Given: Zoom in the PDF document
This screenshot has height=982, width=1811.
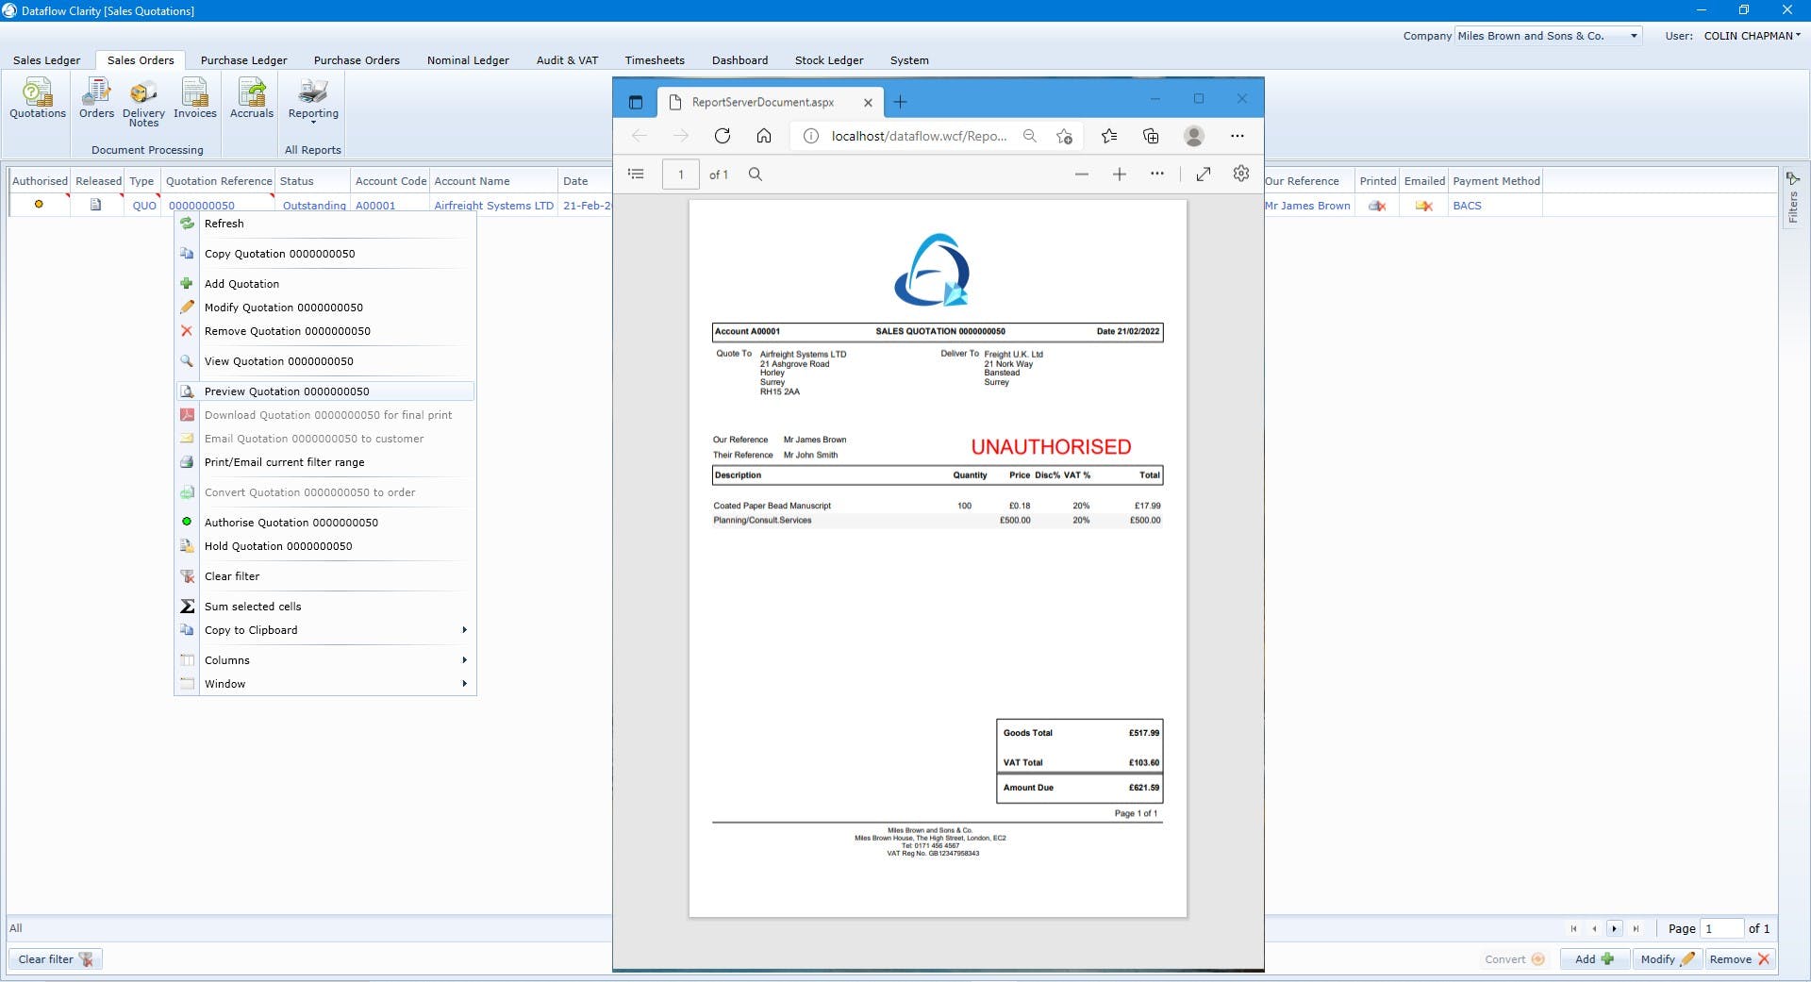Looking at the screenshot, I should point(1120,174).
